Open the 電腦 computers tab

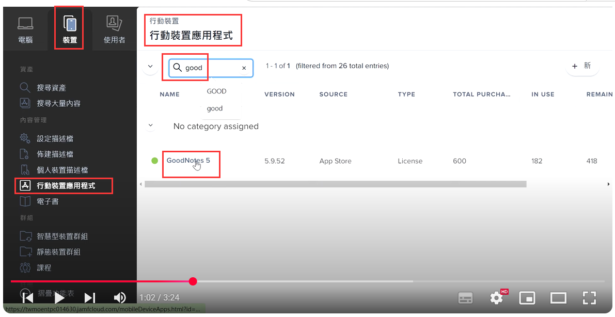(x=25, y=30)
